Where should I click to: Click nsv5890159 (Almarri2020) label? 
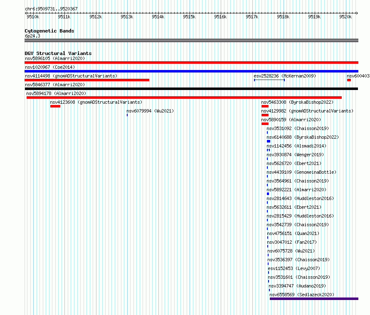point(291,120)
